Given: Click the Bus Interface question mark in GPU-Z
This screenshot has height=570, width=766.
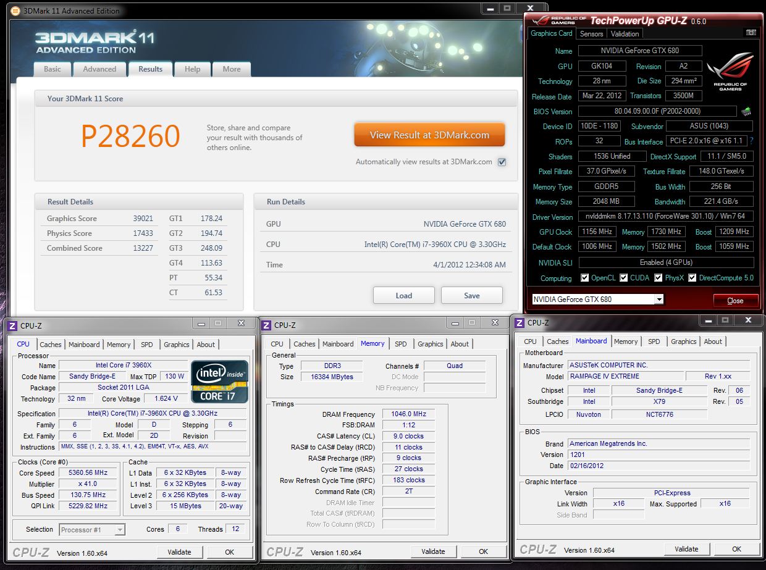Looking at the screenshot, I should (x=751, y=141).
